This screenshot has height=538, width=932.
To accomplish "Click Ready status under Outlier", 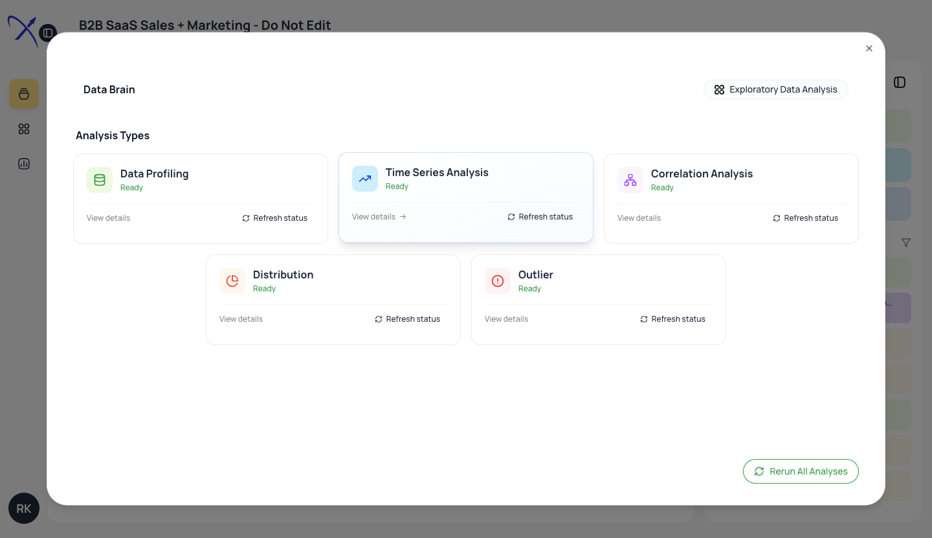I will pos(529,289).
